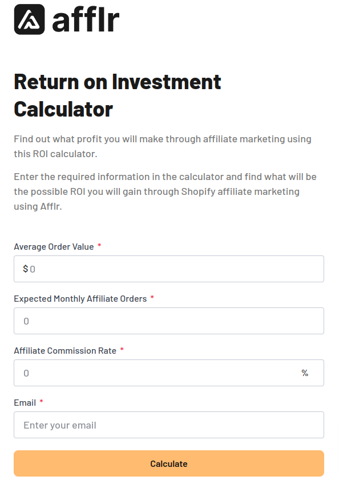Viewport: 339px width, 488px height.
Task: Click the red asterisk beside the Email label
Action: [39, 402]
